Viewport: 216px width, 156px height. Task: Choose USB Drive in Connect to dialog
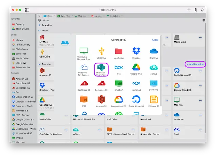pyautogui.click(x=101, y=53)
